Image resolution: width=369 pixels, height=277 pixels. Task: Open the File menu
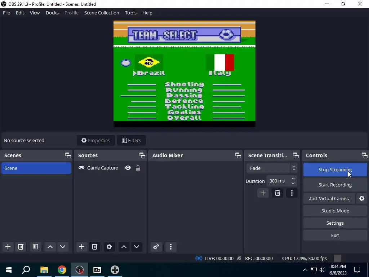click(6, 13)
